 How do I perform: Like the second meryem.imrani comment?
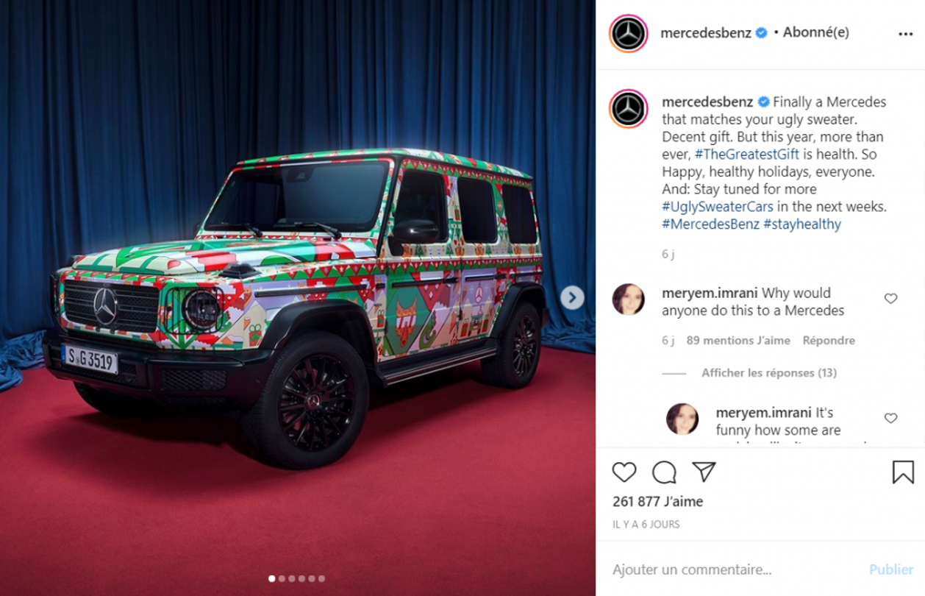[x=890, y=418]
